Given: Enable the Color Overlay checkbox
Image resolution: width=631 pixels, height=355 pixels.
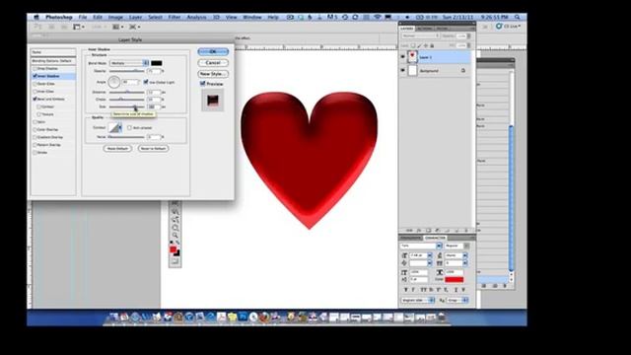Looking at the screenshot, I should click(35, 129).
